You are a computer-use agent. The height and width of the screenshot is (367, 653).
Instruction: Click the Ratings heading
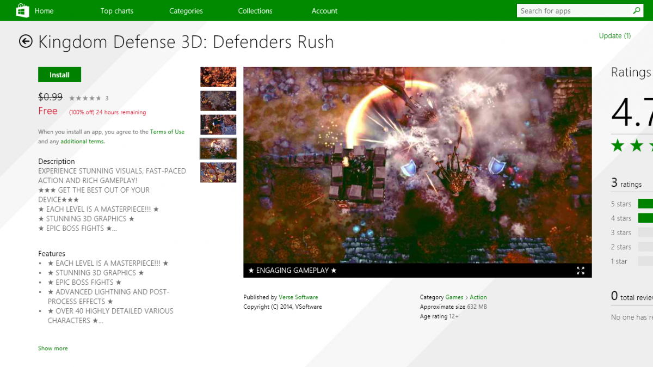point(631,72)
